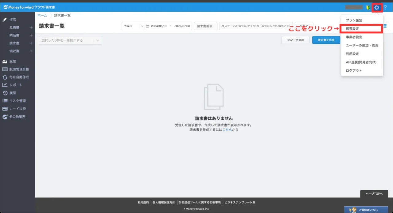
Task: Click the help question mark icon
Action: (385, 7)
